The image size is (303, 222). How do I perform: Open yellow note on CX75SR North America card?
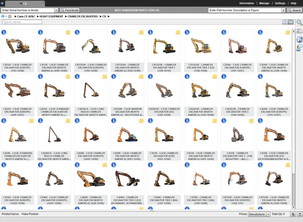[288, 165]
